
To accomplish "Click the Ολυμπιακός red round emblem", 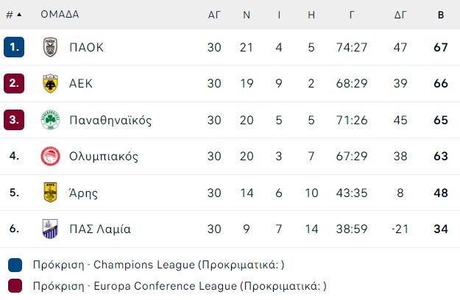I will (x=51, y=156).
